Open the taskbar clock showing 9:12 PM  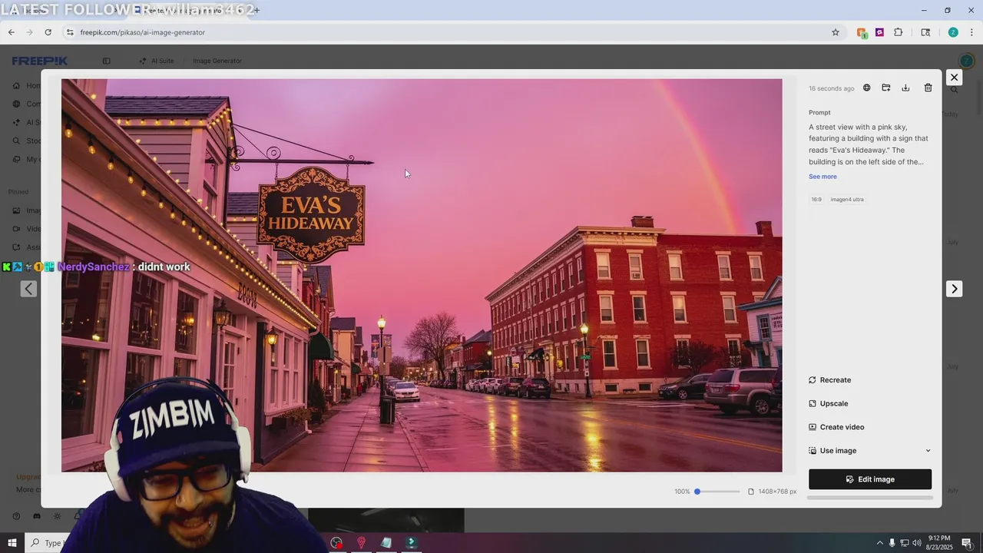tap(940, 543)
